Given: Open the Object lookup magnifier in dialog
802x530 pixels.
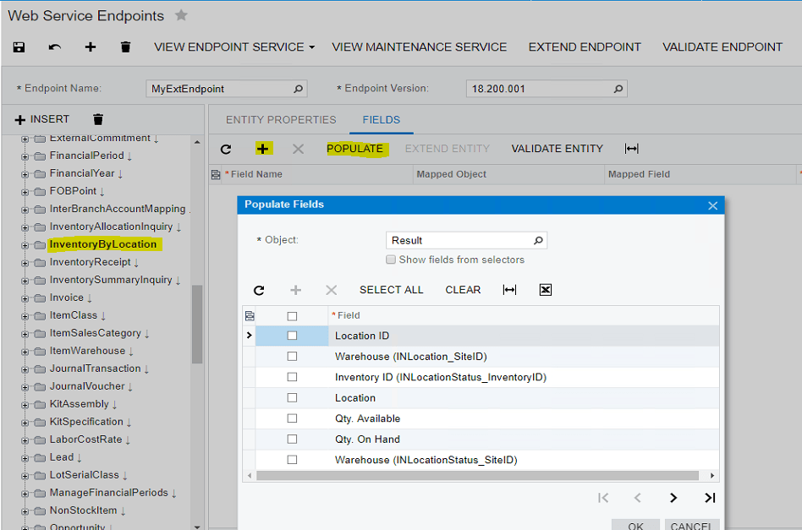Looking at the screenshot, I should pos(538,240).
